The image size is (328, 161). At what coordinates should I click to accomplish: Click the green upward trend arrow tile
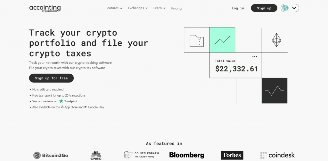(222, 40)
